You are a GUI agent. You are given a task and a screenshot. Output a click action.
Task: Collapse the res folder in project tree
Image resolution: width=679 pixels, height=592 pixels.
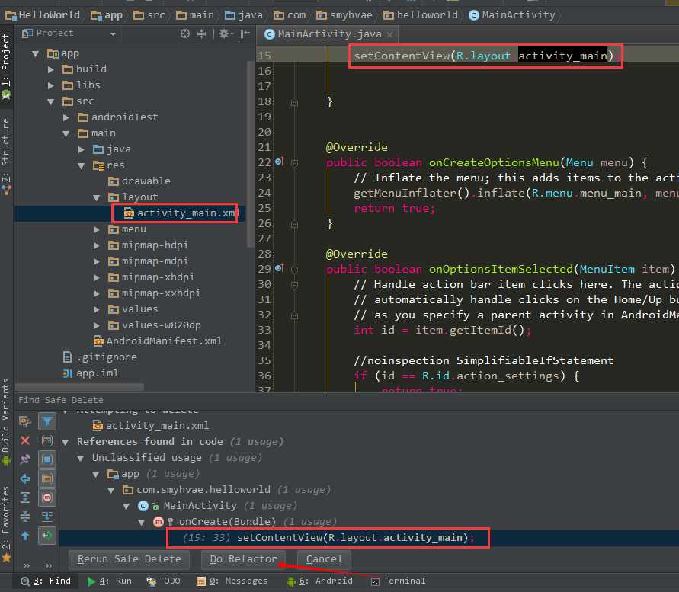tap(82, 165)
